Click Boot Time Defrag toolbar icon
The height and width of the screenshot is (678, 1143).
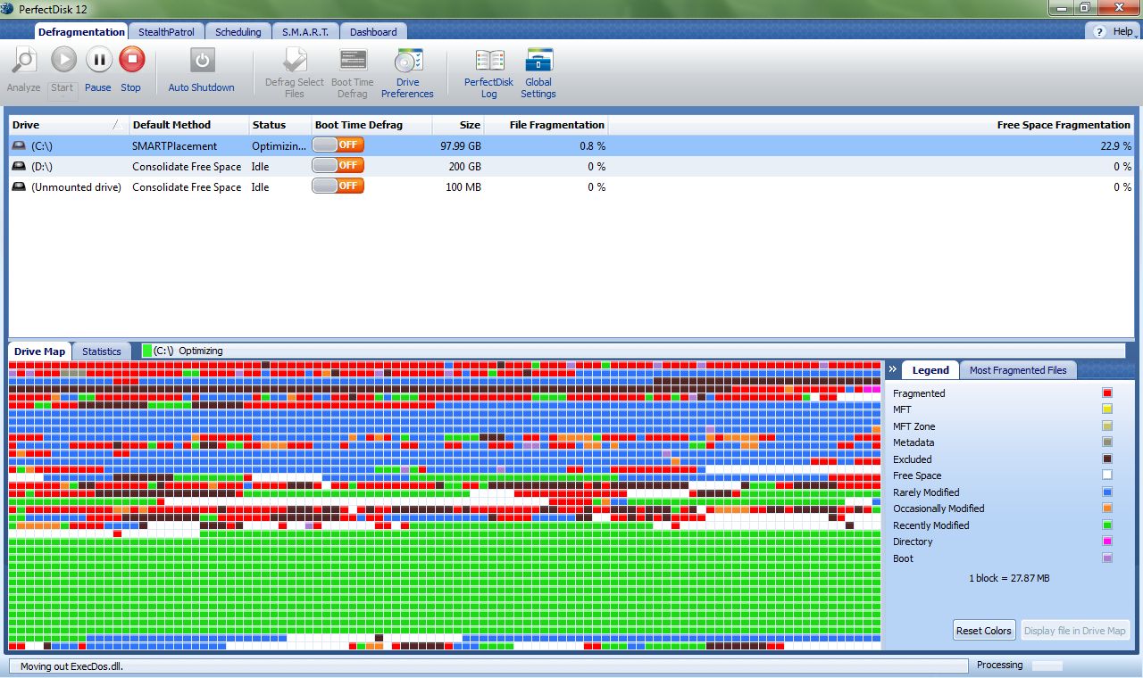tap(353, 60)
